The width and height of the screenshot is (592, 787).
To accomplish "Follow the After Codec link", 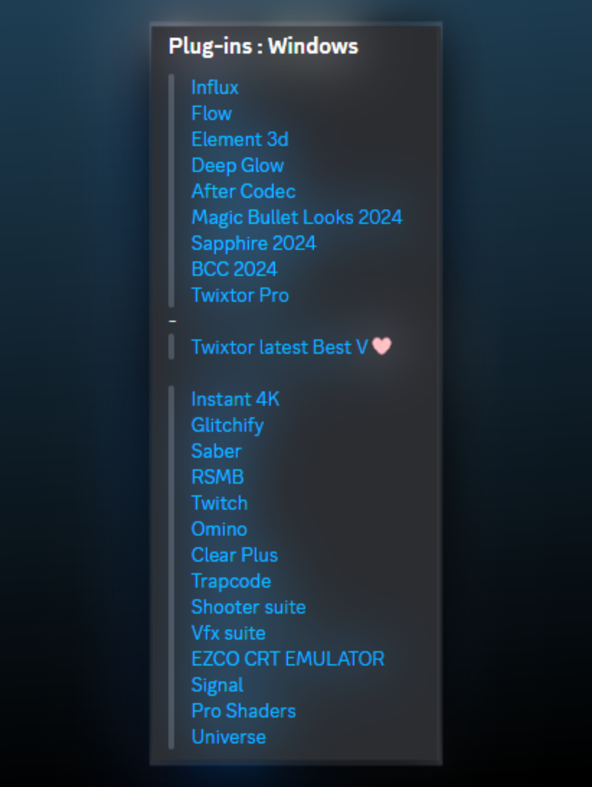I will (x=243, y=191).
